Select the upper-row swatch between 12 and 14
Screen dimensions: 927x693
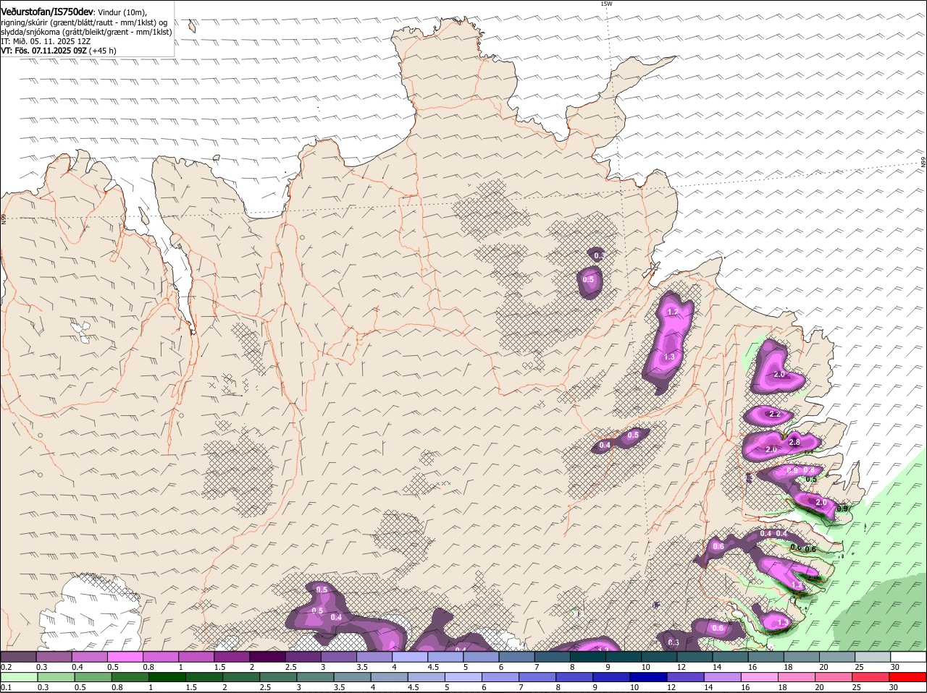[x=695, y=657]
